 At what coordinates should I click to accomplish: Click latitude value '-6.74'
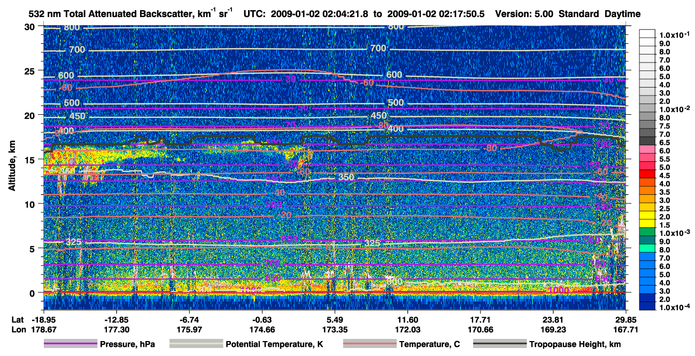[x=189, y=319]
